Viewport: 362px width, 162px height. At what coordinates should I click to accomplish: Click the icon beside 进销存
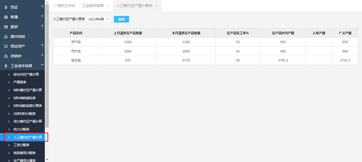[6, 56]
